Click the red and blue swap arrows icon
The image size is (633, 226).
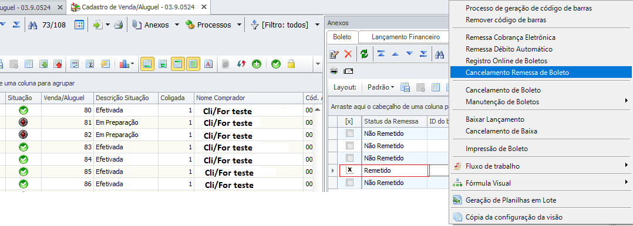(241, 64)
